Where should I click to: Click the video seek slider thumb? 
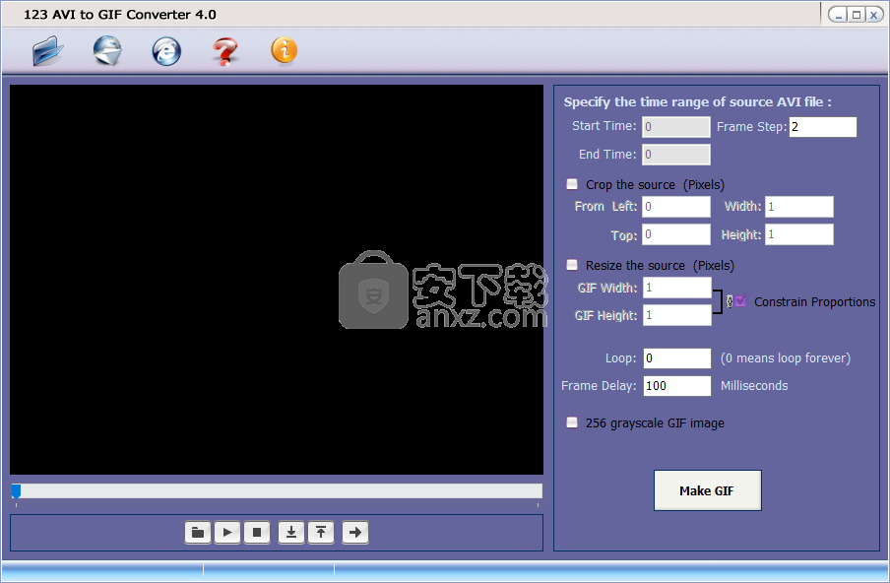pos(17,491)
